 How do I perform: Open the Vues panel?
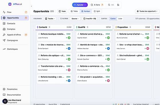[x=62, y=11]
